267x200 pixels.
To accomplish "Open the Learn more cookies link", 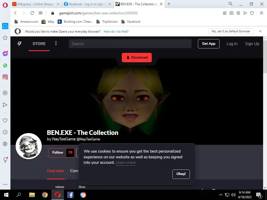I will point(126,162).
